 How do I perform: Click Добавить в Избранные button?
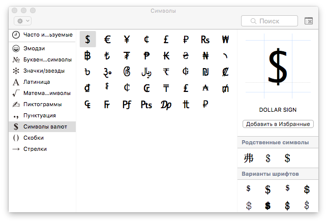click(278, 124)
